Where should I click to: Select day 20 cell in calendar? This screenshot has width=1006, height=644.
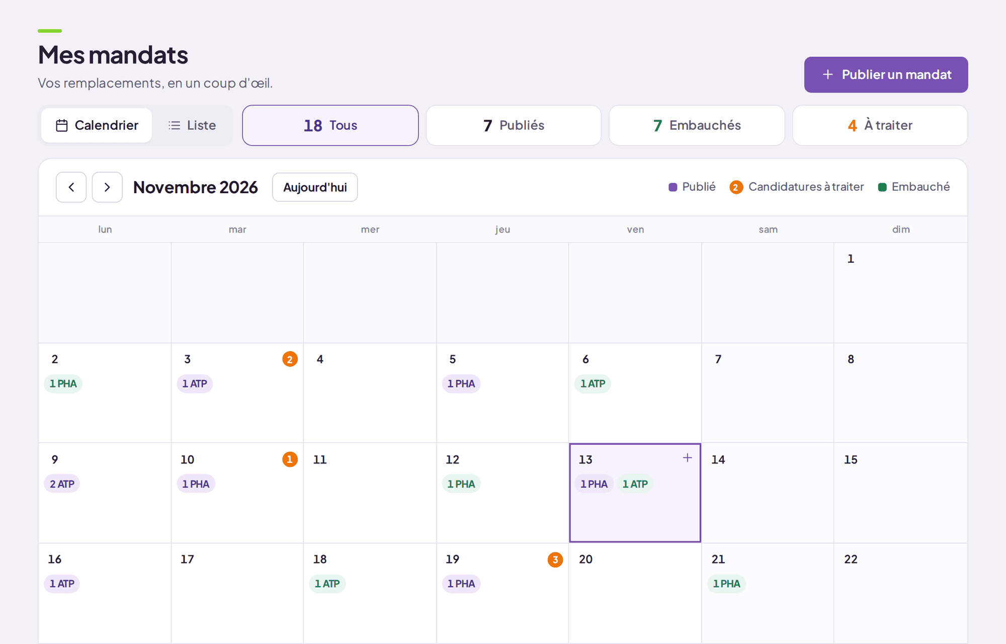[635, 593]
